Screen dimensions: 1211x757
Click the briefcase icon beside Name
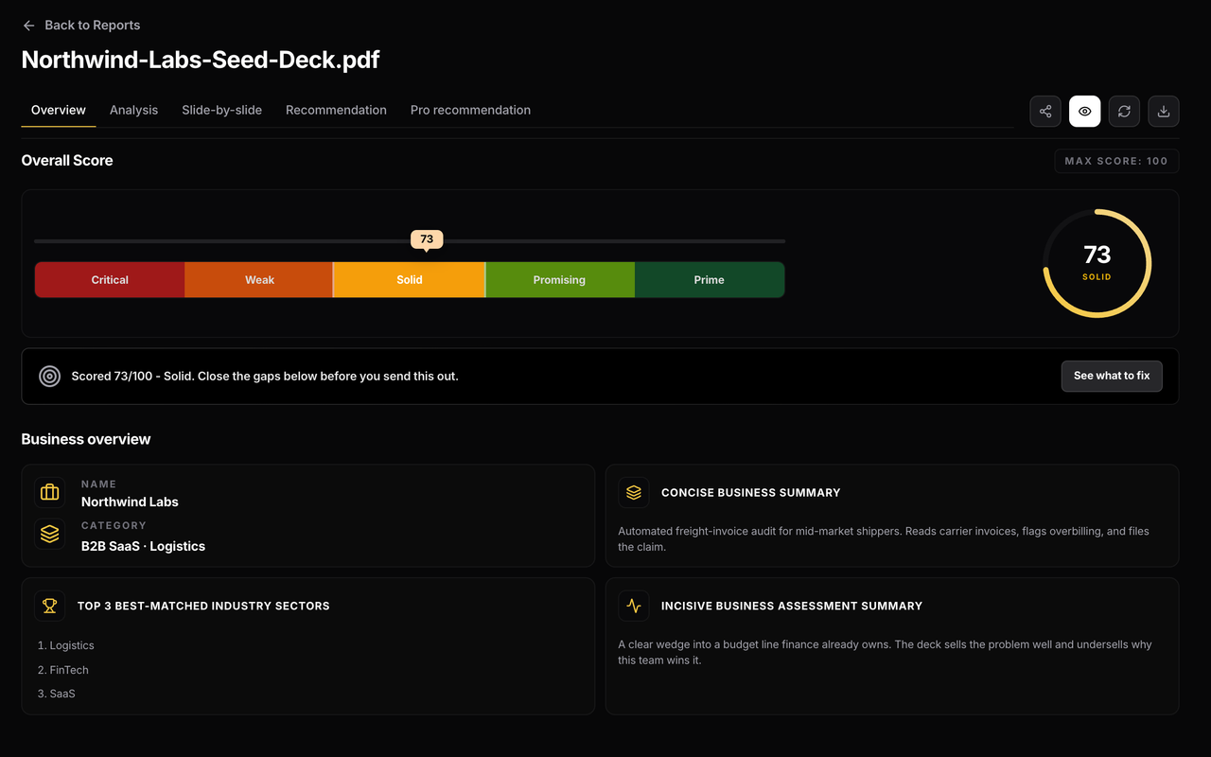click(50, 492)
